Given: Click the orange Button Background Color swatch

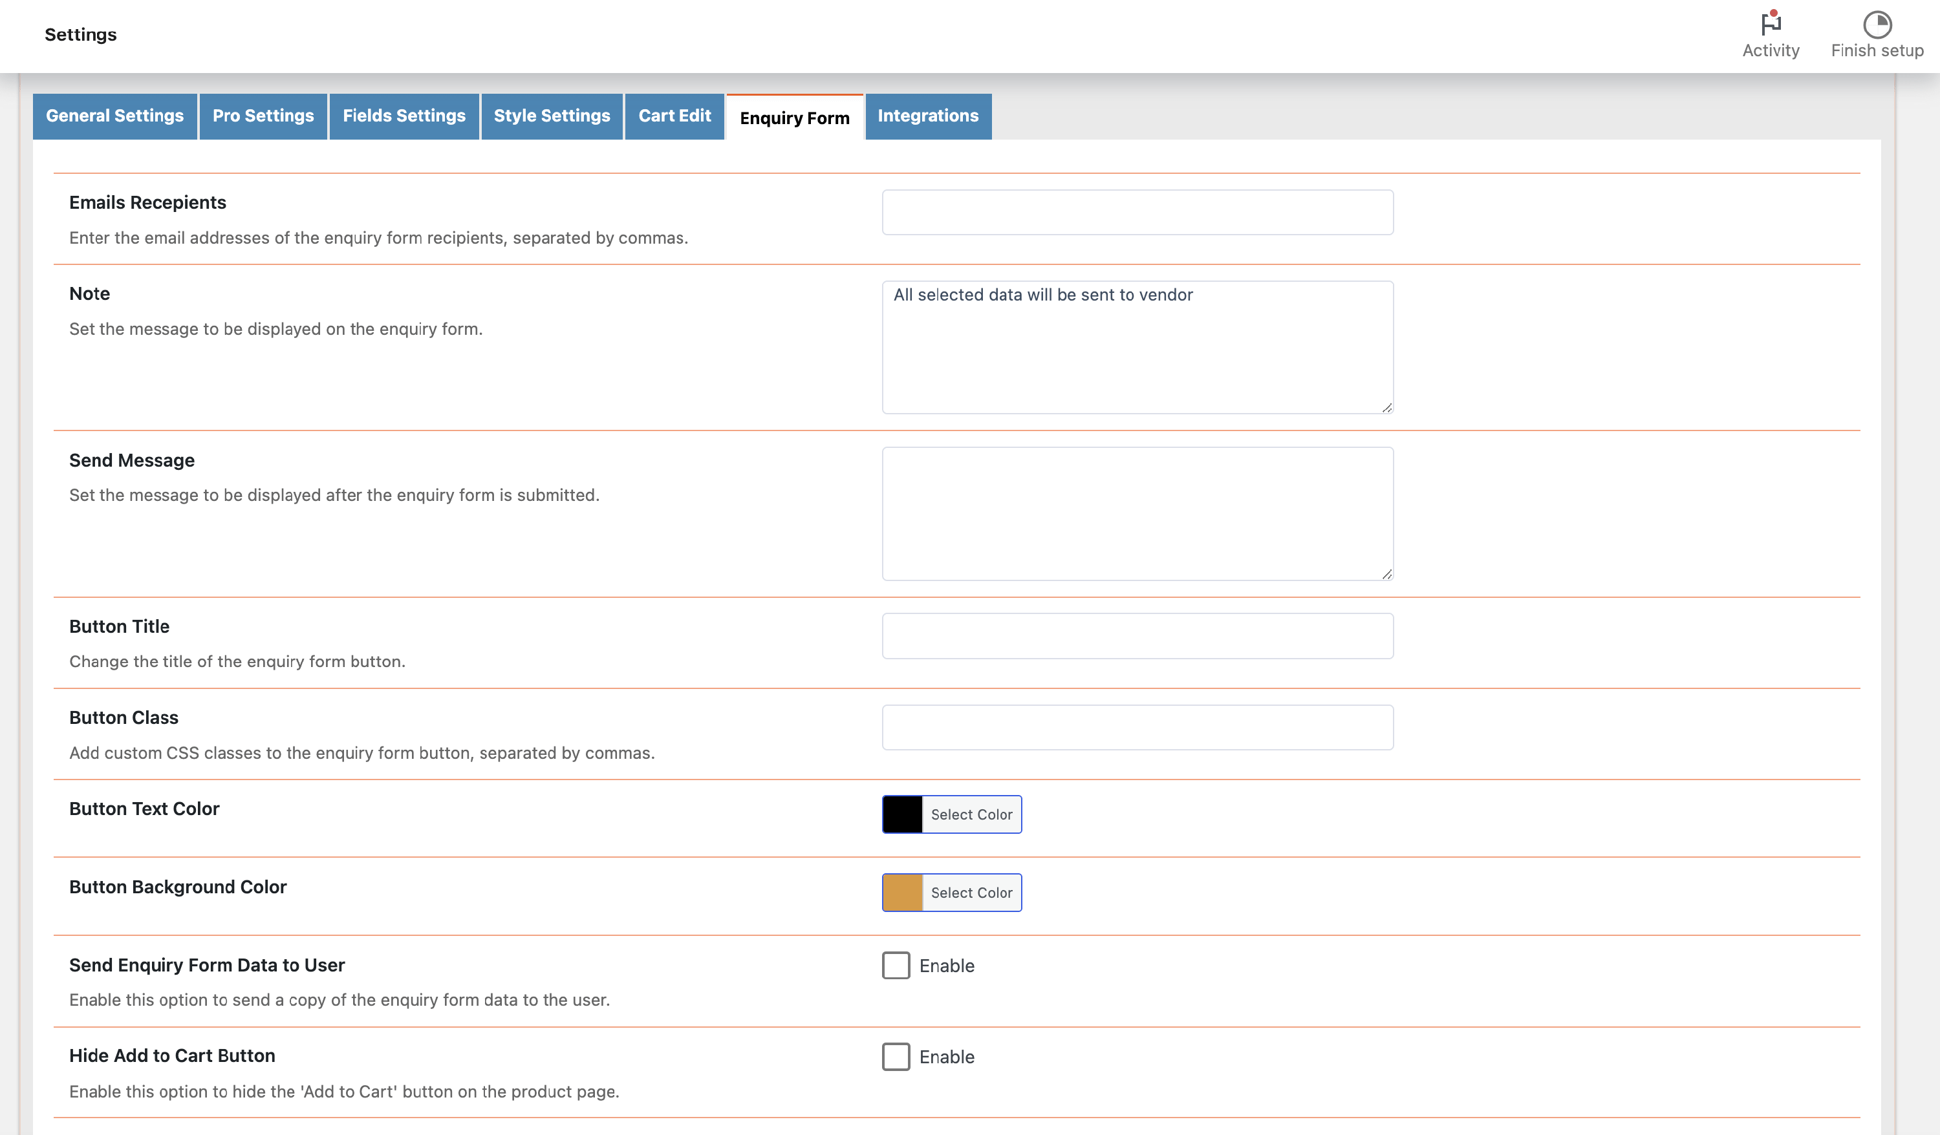Looking at the screenshot, I should [902, 893].
